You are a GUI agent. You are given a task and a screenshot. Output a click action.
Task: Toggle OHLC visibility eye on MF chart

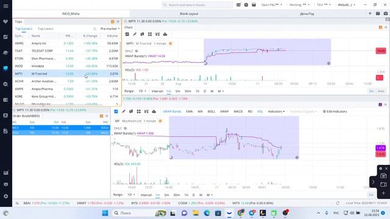(x=126, y=128)
